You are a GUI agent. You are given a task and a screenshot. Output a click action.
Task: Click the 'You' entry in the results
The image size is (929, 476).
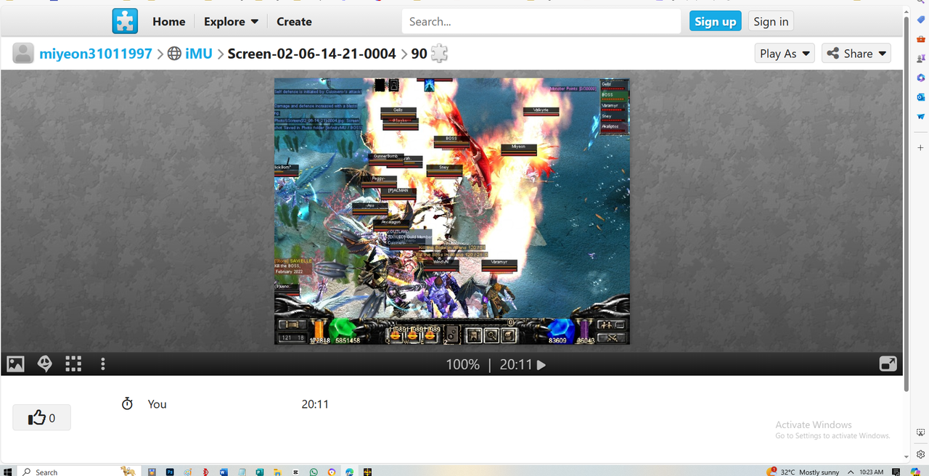tap(157, 404)
